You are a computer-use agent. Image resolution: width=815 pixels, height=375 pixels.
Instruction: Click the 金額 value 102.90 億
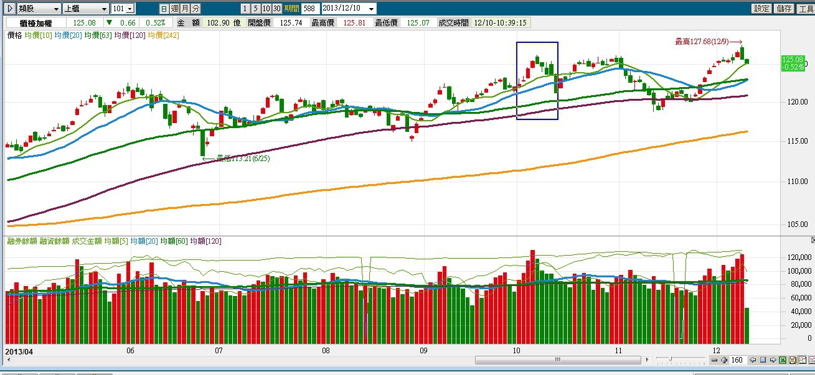(223, 22)
